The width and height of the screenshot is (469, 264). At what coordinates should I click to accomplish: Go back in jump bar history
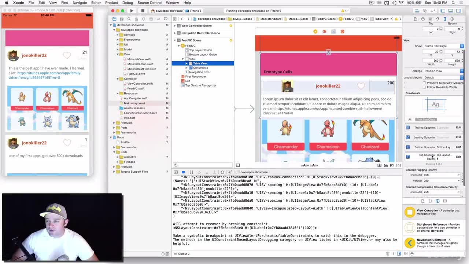181,19
